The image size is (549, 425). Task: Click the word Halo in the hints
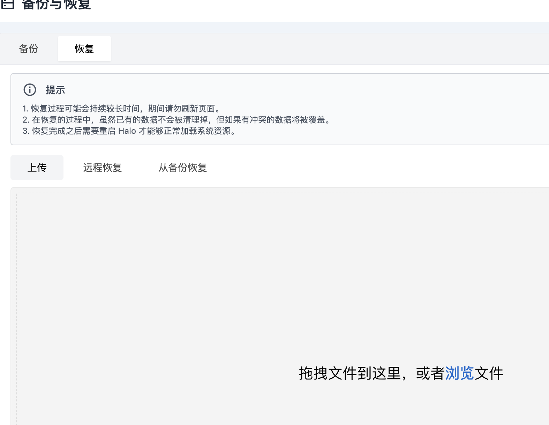pos(127,131)
